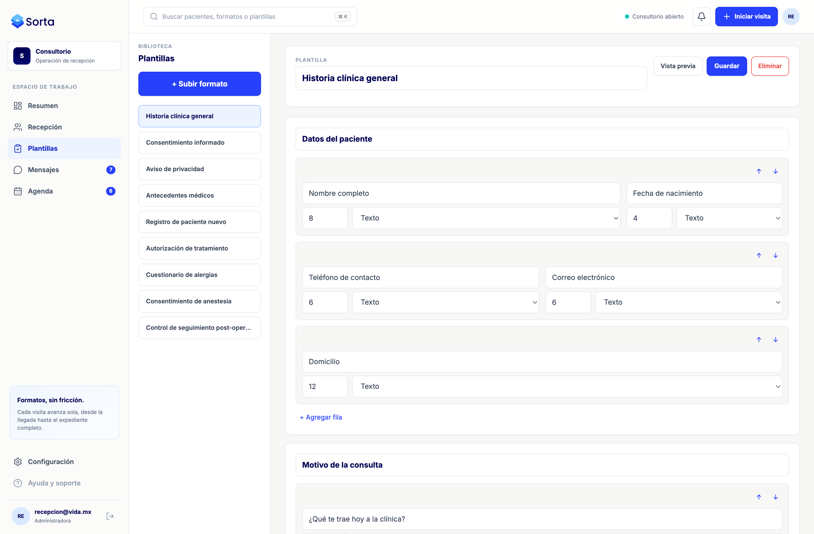The height and width of the screenshot is (534, 814).
Task: Open the Domicilio field type dropdown
Action: pos(567,386)
